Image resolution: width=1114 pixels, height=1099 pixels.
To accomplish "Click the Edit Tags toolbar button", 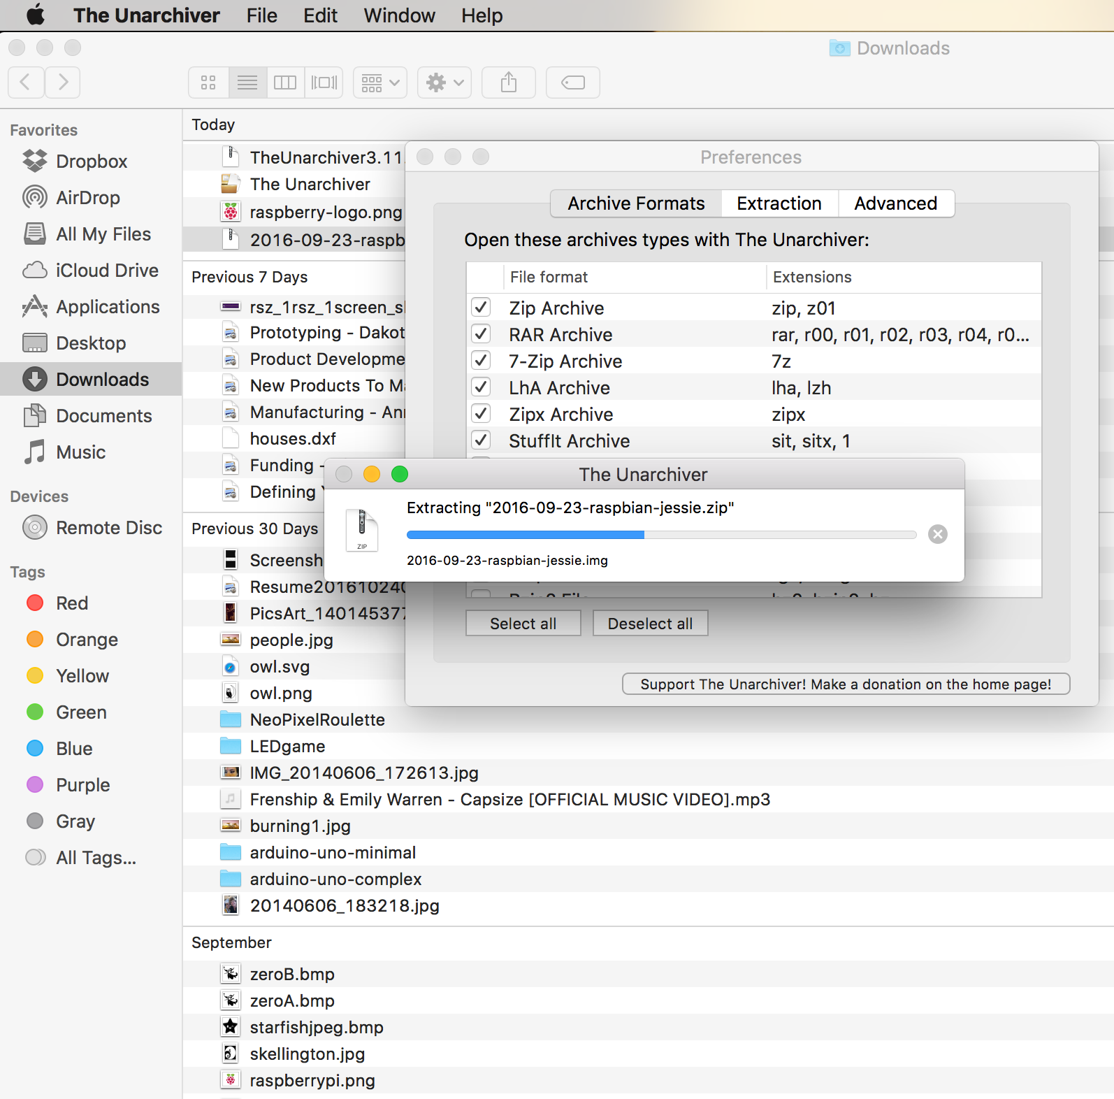I will [x=573, y=82].
